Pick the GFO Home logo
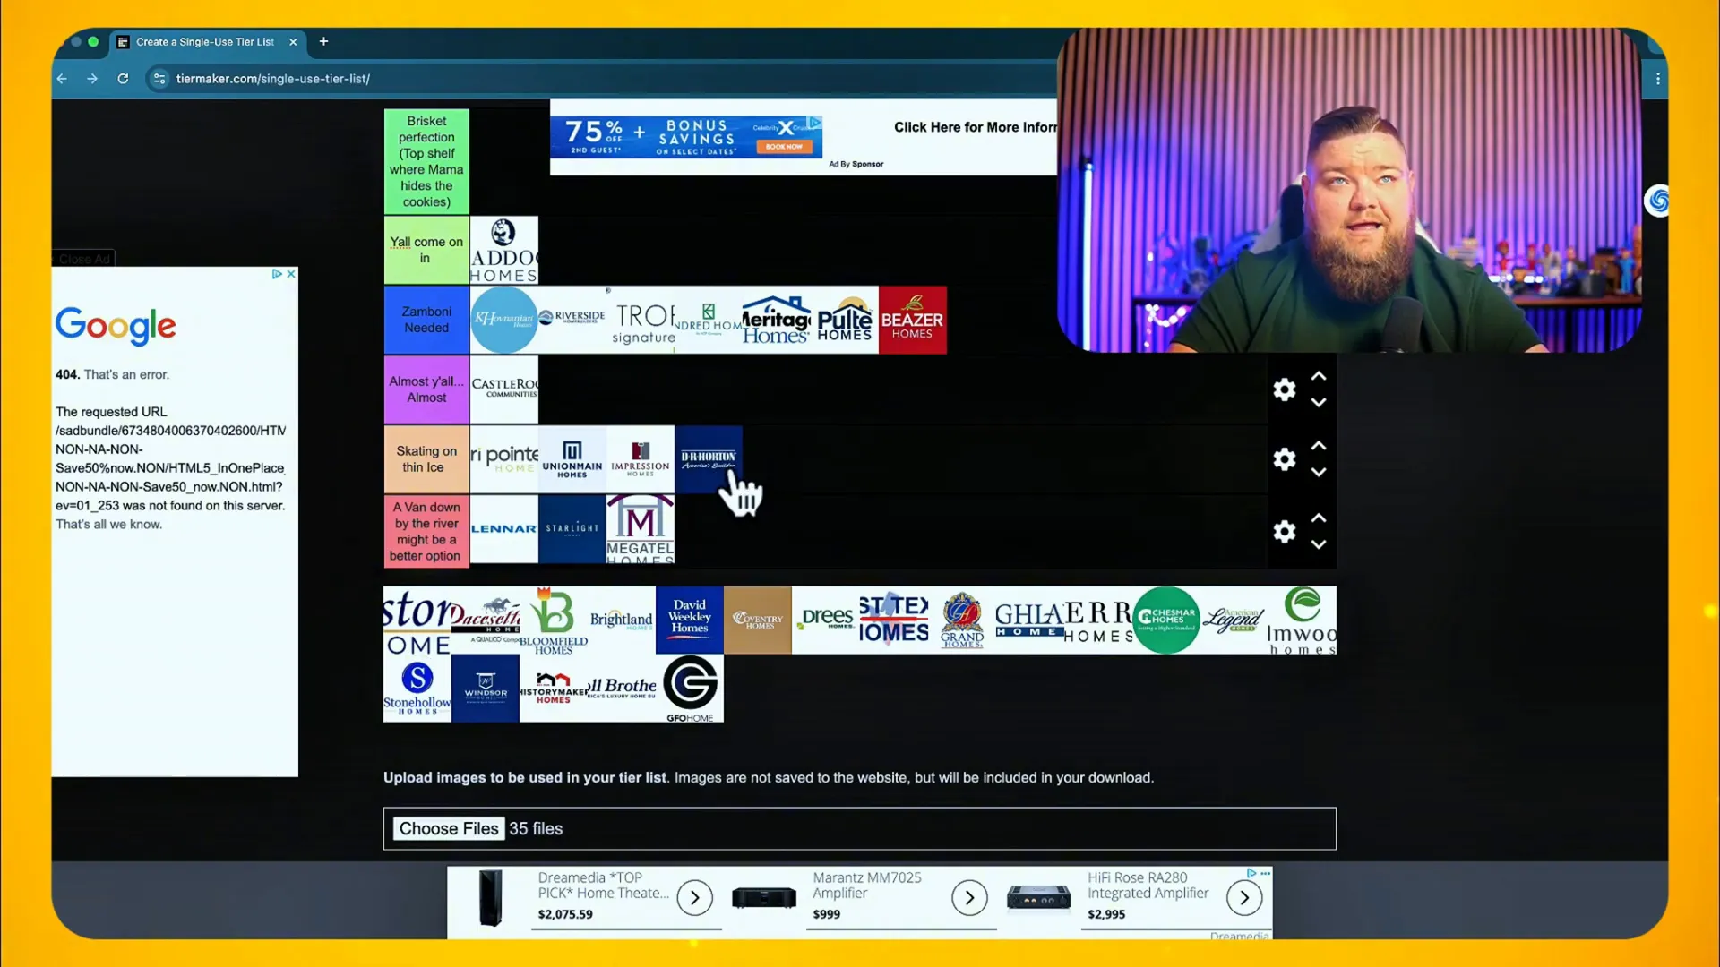 (690, 689)
